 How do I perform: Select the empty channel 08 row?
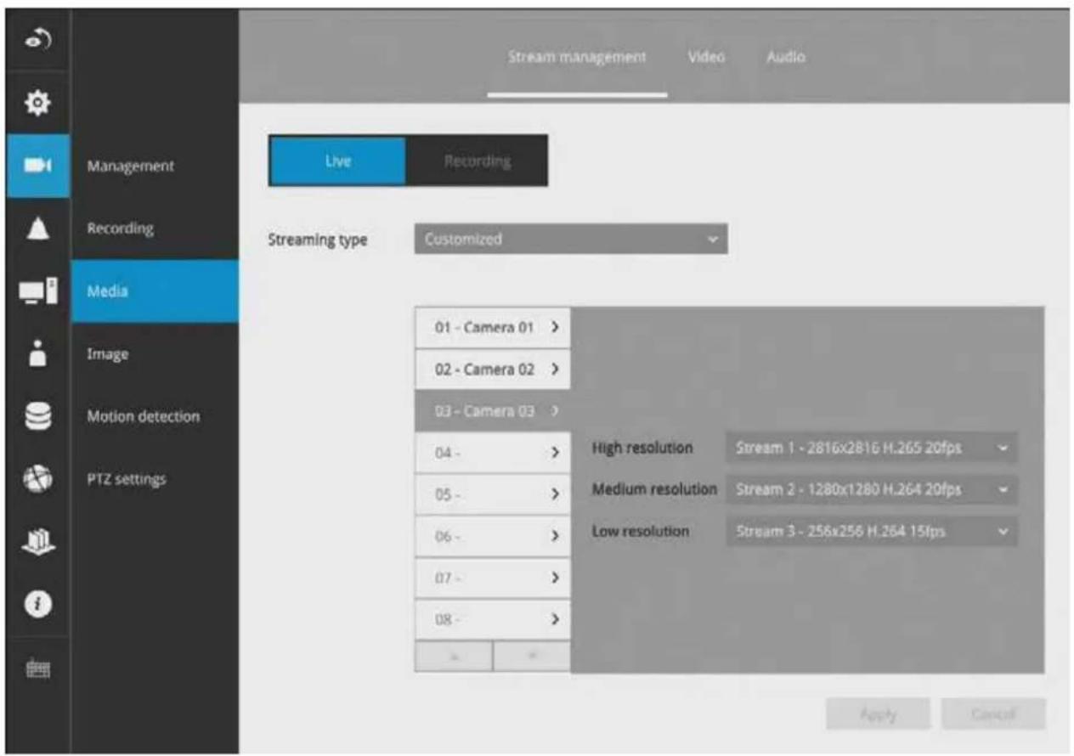pos(492,619)
